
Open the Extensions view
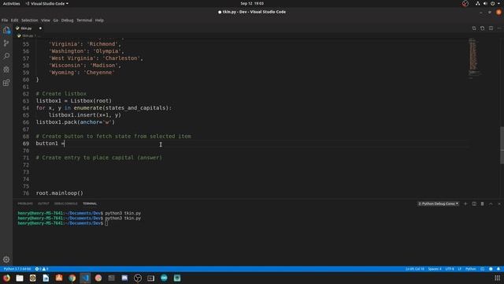tap(6, 83)
